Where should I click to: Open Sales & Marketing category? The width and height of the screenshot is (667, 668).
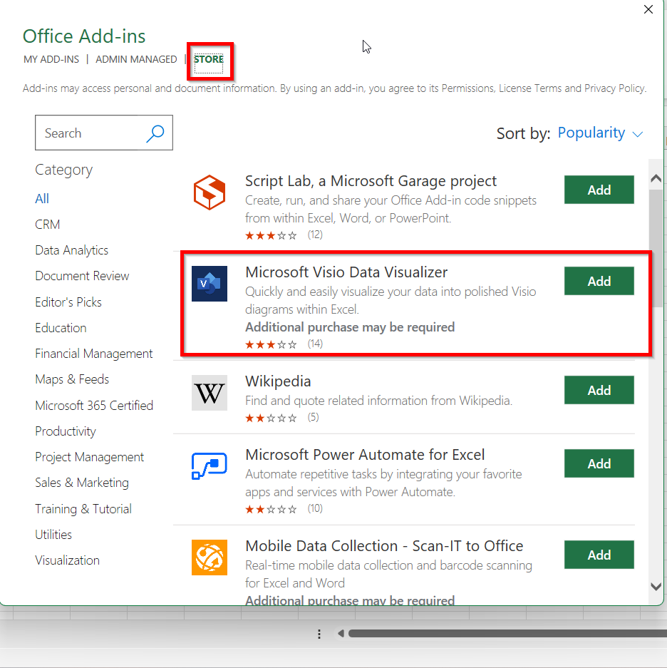pos(82,483)
